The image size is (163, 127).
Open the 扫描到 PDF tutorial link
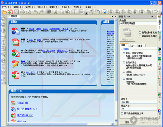click(23, 103)
